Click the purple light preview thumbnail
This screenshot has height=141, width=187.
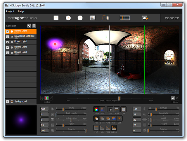21,120
